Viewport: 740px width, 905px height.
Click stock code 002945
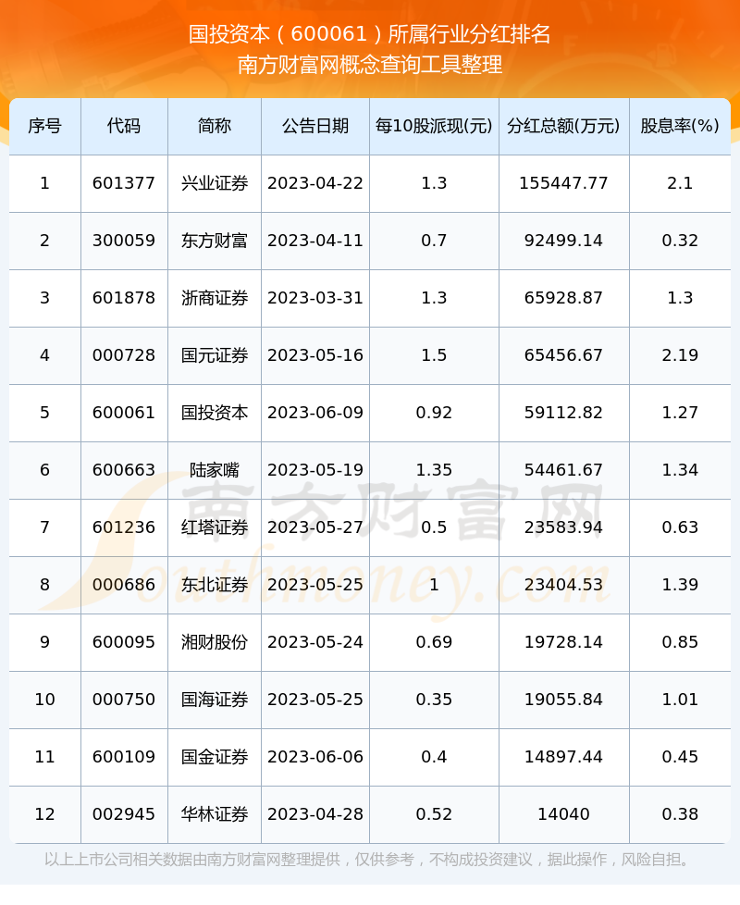124,814
